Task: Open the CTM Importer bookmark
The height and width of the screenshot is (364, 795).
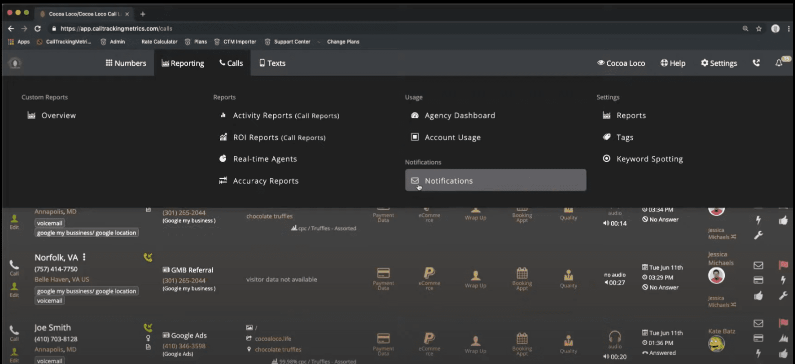Action: pyautogui.click(x=235, y=42)
